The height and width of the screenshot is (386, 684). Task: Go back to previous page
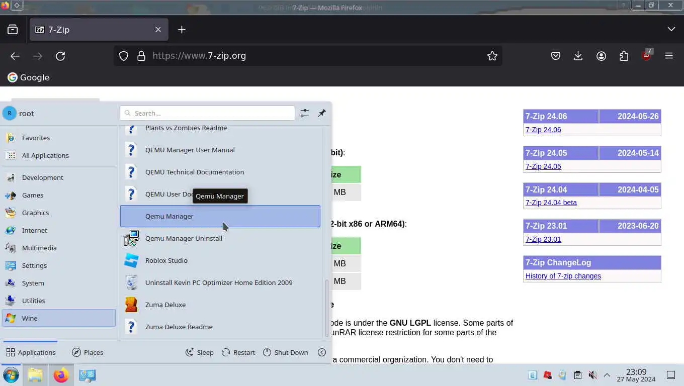15,56
